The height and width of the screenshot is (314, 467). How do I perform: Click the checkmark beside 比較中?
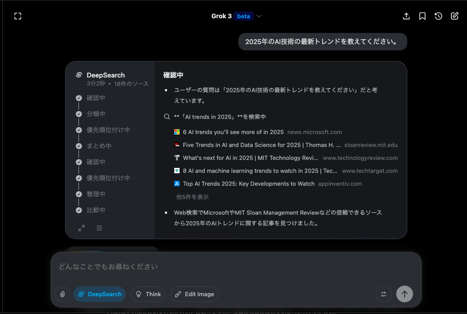tap(79, 210)
